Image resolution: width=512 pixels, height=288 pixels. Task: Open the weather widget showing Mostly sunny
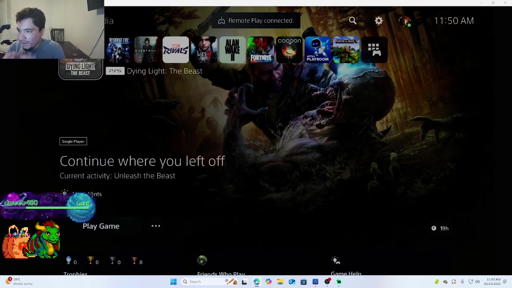(x=19, y=282)
